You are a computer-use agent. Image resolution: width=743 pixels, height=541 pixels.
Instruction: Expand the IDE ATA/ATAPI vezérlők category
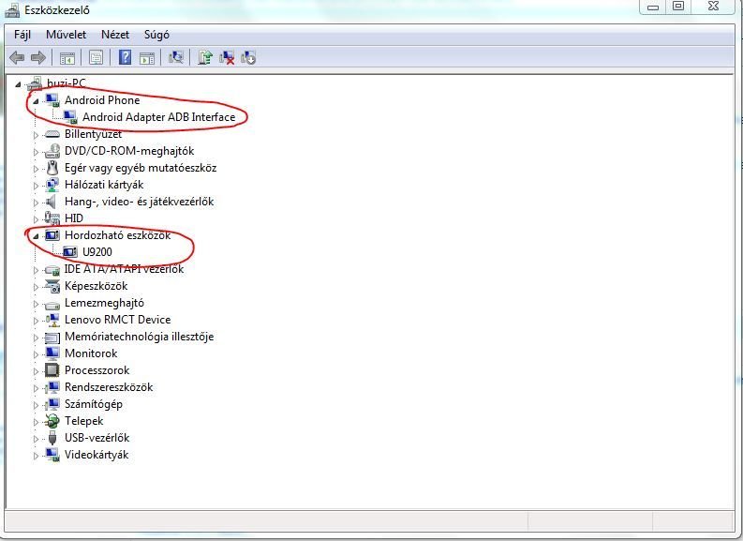coord(36,270)
